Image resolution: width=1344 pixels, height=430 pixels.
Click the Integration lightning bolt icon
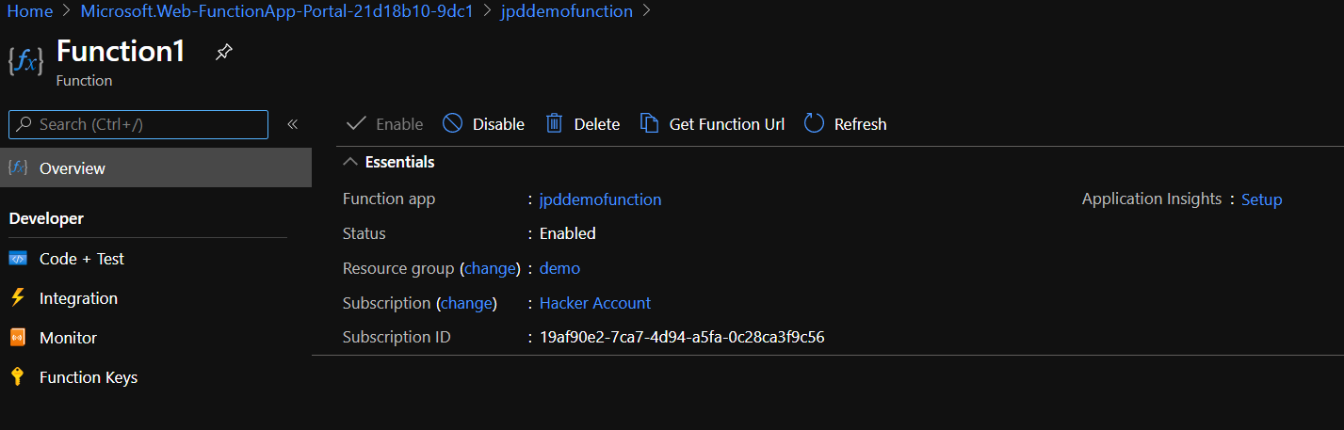[18, 298]
